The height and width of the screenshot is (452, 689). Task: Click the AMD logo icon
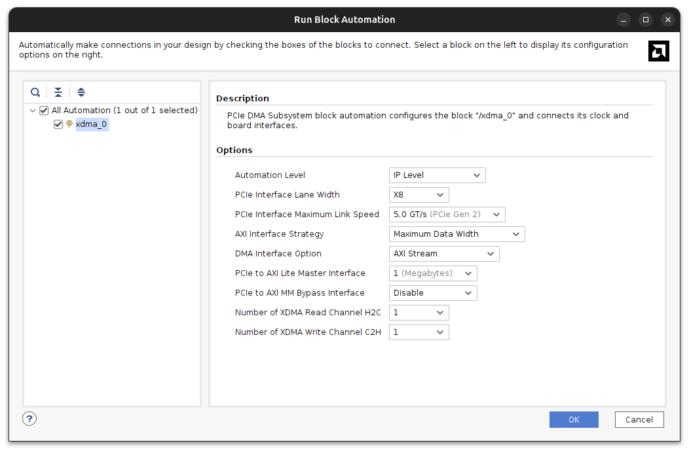658,51
